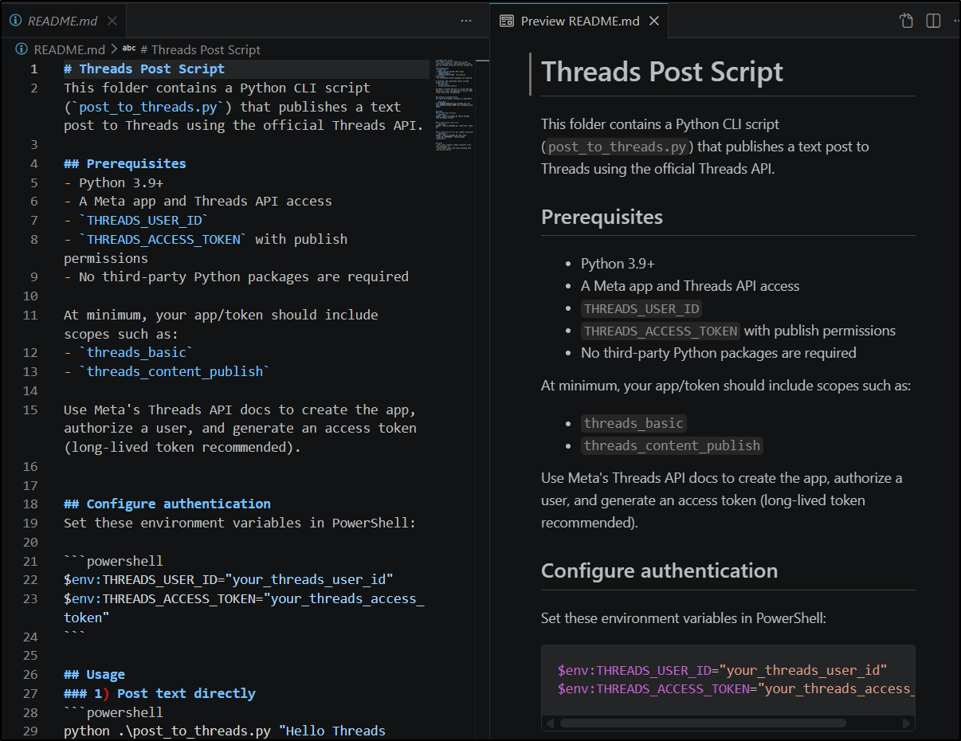Click '`threads_content_publish`' on source line 13

(x=175, y=371)
